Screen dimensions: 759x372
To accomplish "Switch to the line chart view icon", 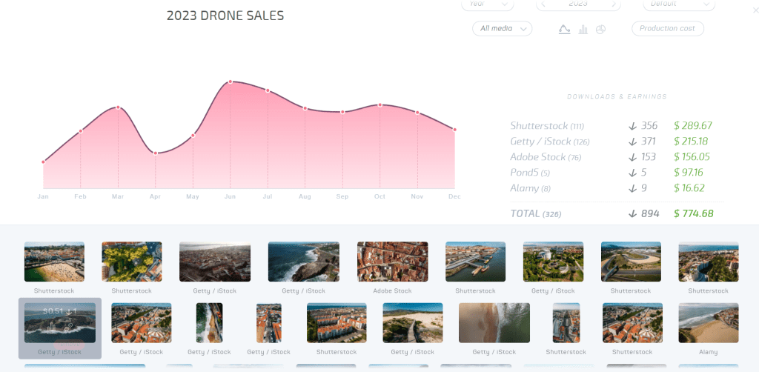I will tap(564, 29).
